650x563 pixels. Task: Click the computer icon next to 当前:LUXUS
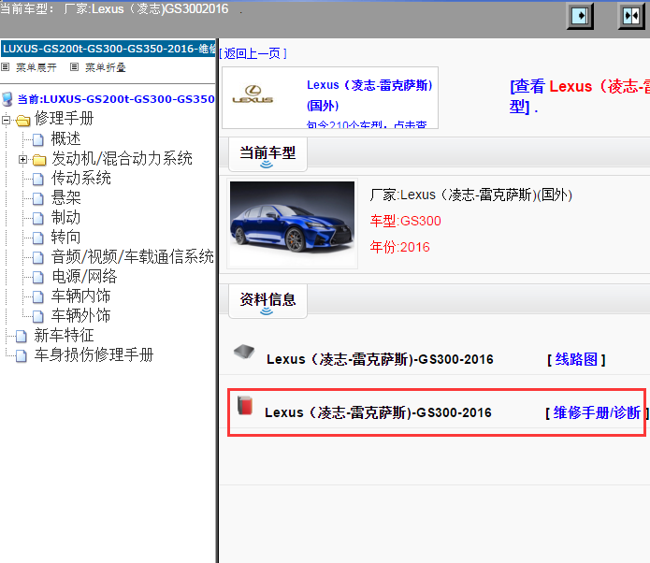(7, 99)
